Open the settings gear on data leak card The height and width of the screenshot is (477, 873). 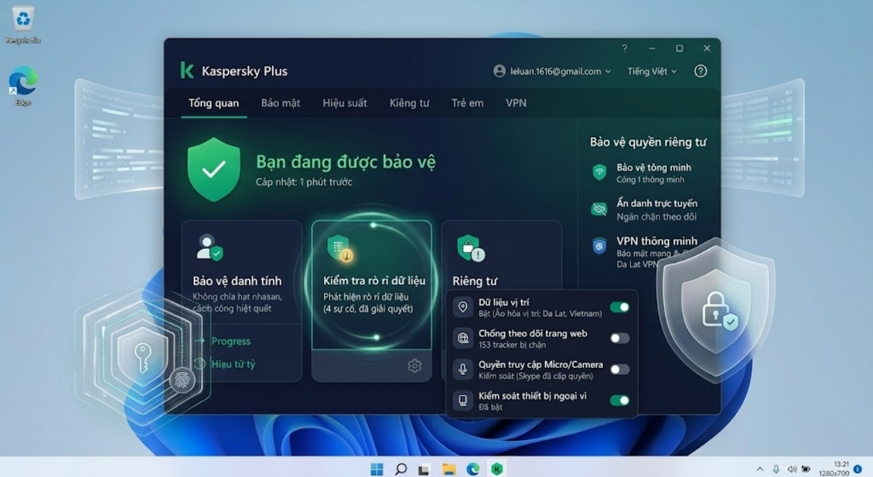414,366
